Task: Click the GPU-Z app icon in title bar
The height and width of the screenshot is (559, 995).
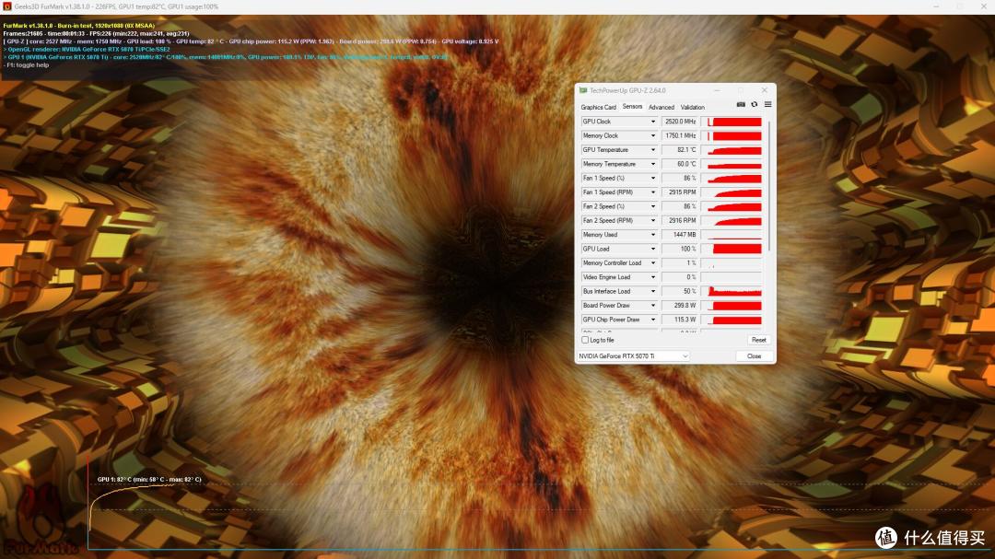Action: 583,91
